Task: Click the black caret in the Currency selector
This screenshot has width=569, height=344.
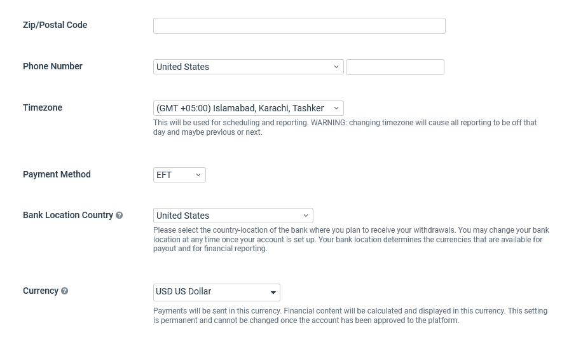Action: (273, 292)
